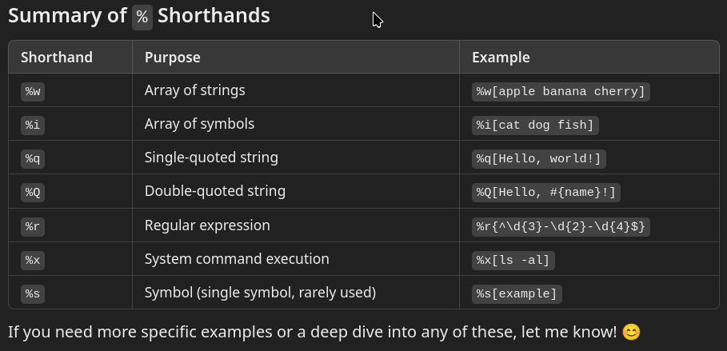The width and height of the screenshot is (727, 351).
Task: Click the Shorthand column header
Action: tap(57, 58)
